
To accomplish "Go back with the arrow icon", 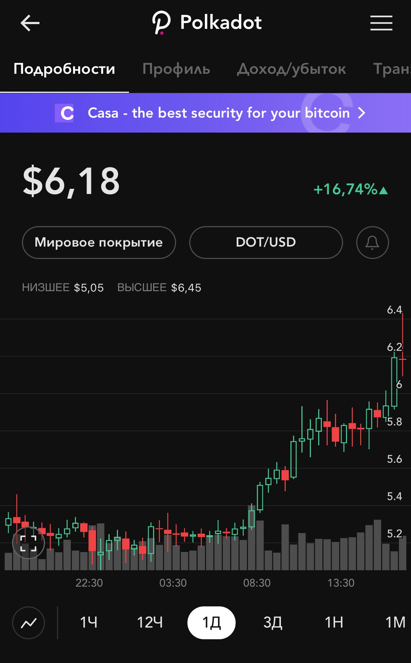I will pos(30,23).
